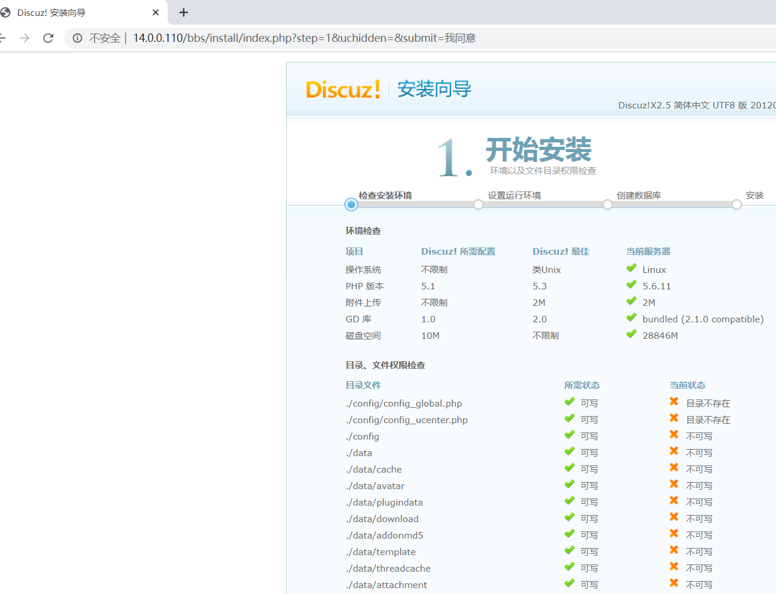Click green check in ./data/cache row

(570, 468)
